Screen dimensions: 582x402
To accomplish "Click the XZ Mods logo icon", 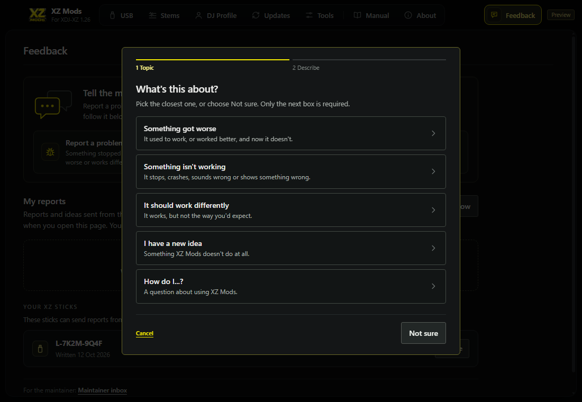I will click(x=38, y=14).
